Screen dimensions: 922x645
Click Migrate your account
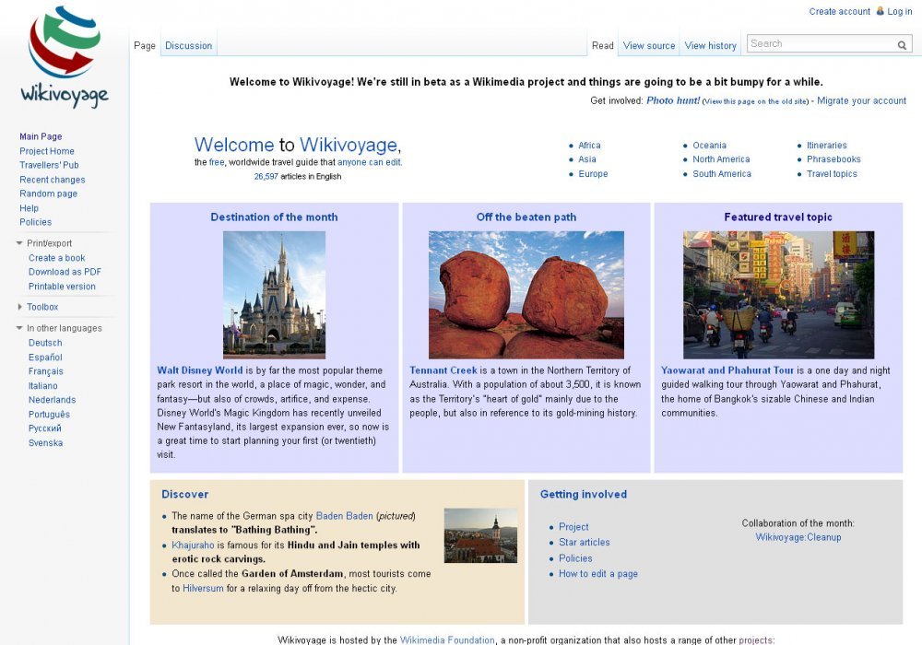click(x=861, y=100)
